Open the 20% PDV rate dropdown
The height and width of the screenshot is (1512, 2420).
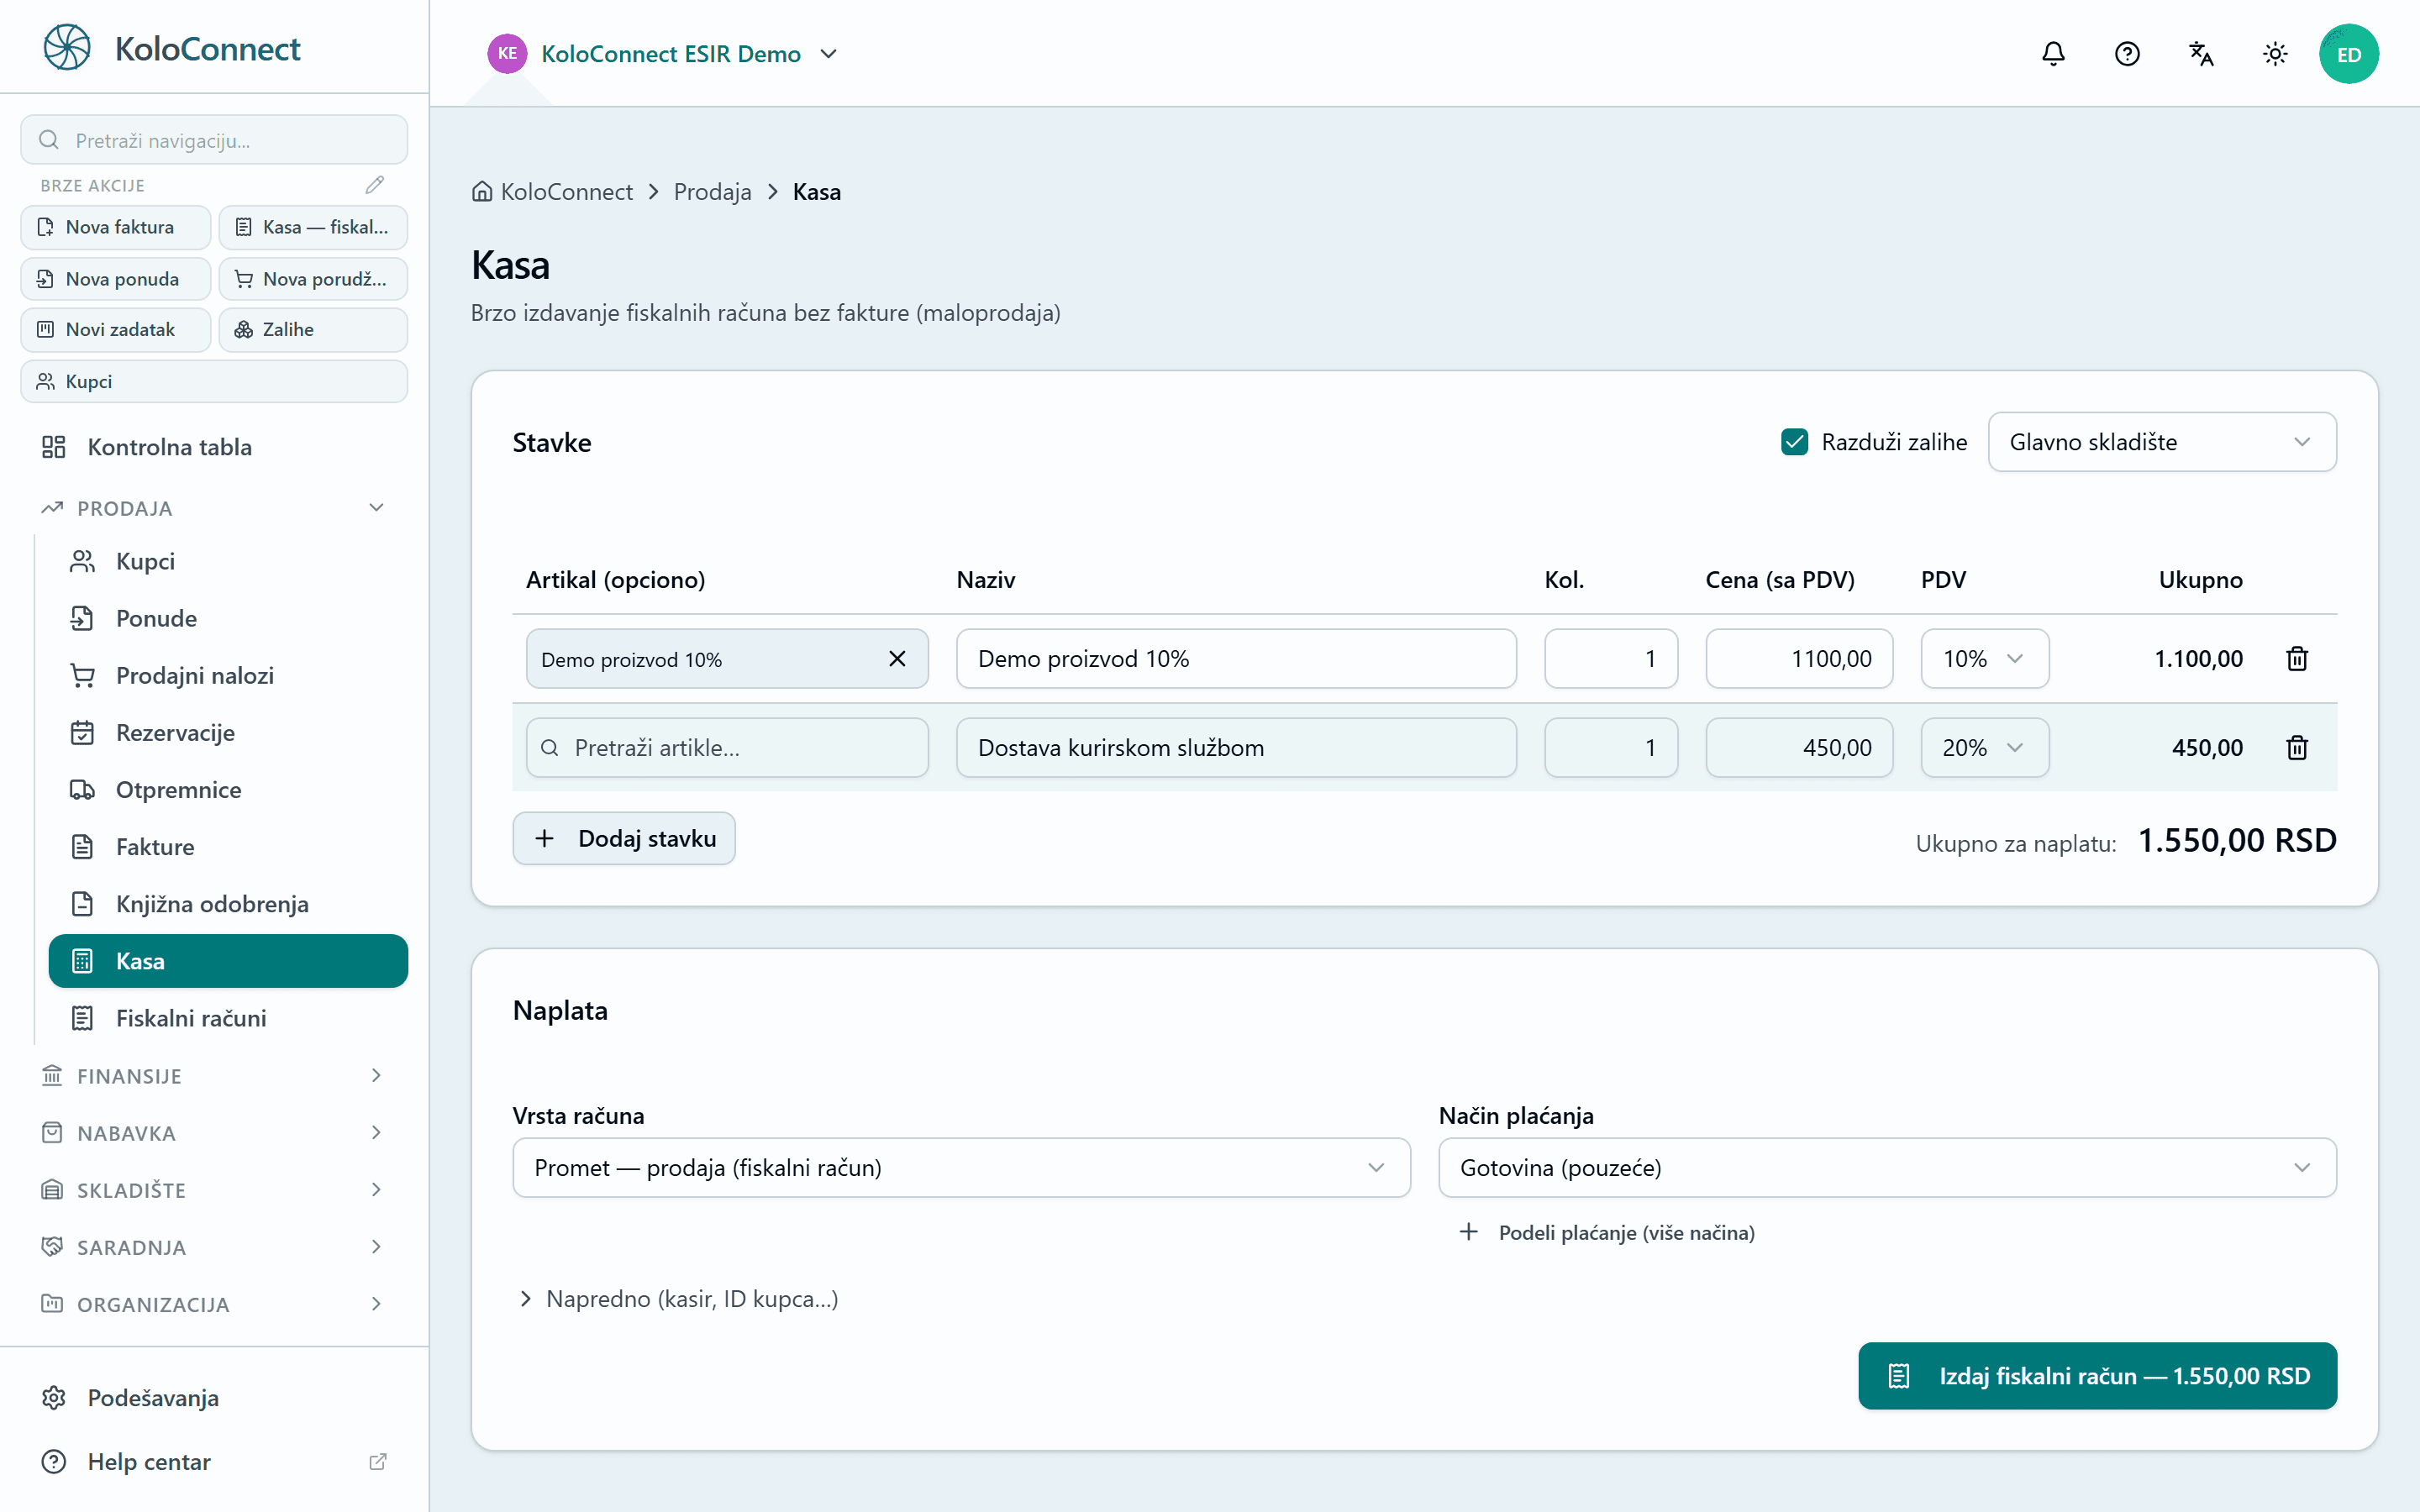point(1984,747)
